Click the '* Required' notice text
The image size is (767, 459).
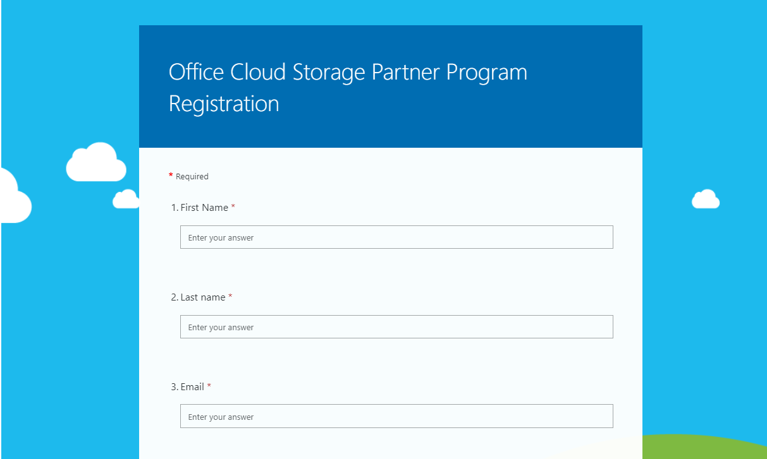pyautogui.click(x=188, y=176)
